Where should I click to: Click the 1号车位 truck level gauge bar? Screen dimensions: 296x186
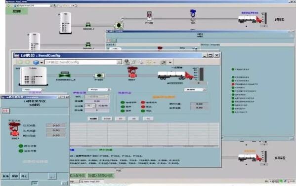point(265,18)
